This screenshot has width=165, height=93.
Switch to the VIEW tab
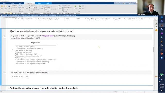pos(48,3)
